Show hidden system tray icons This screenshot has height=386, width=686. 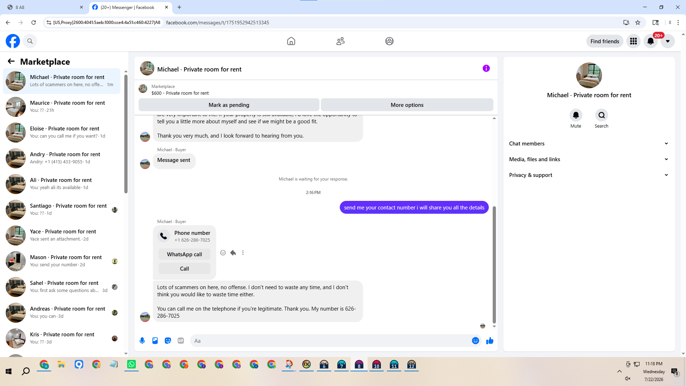[x=619, y=371]
